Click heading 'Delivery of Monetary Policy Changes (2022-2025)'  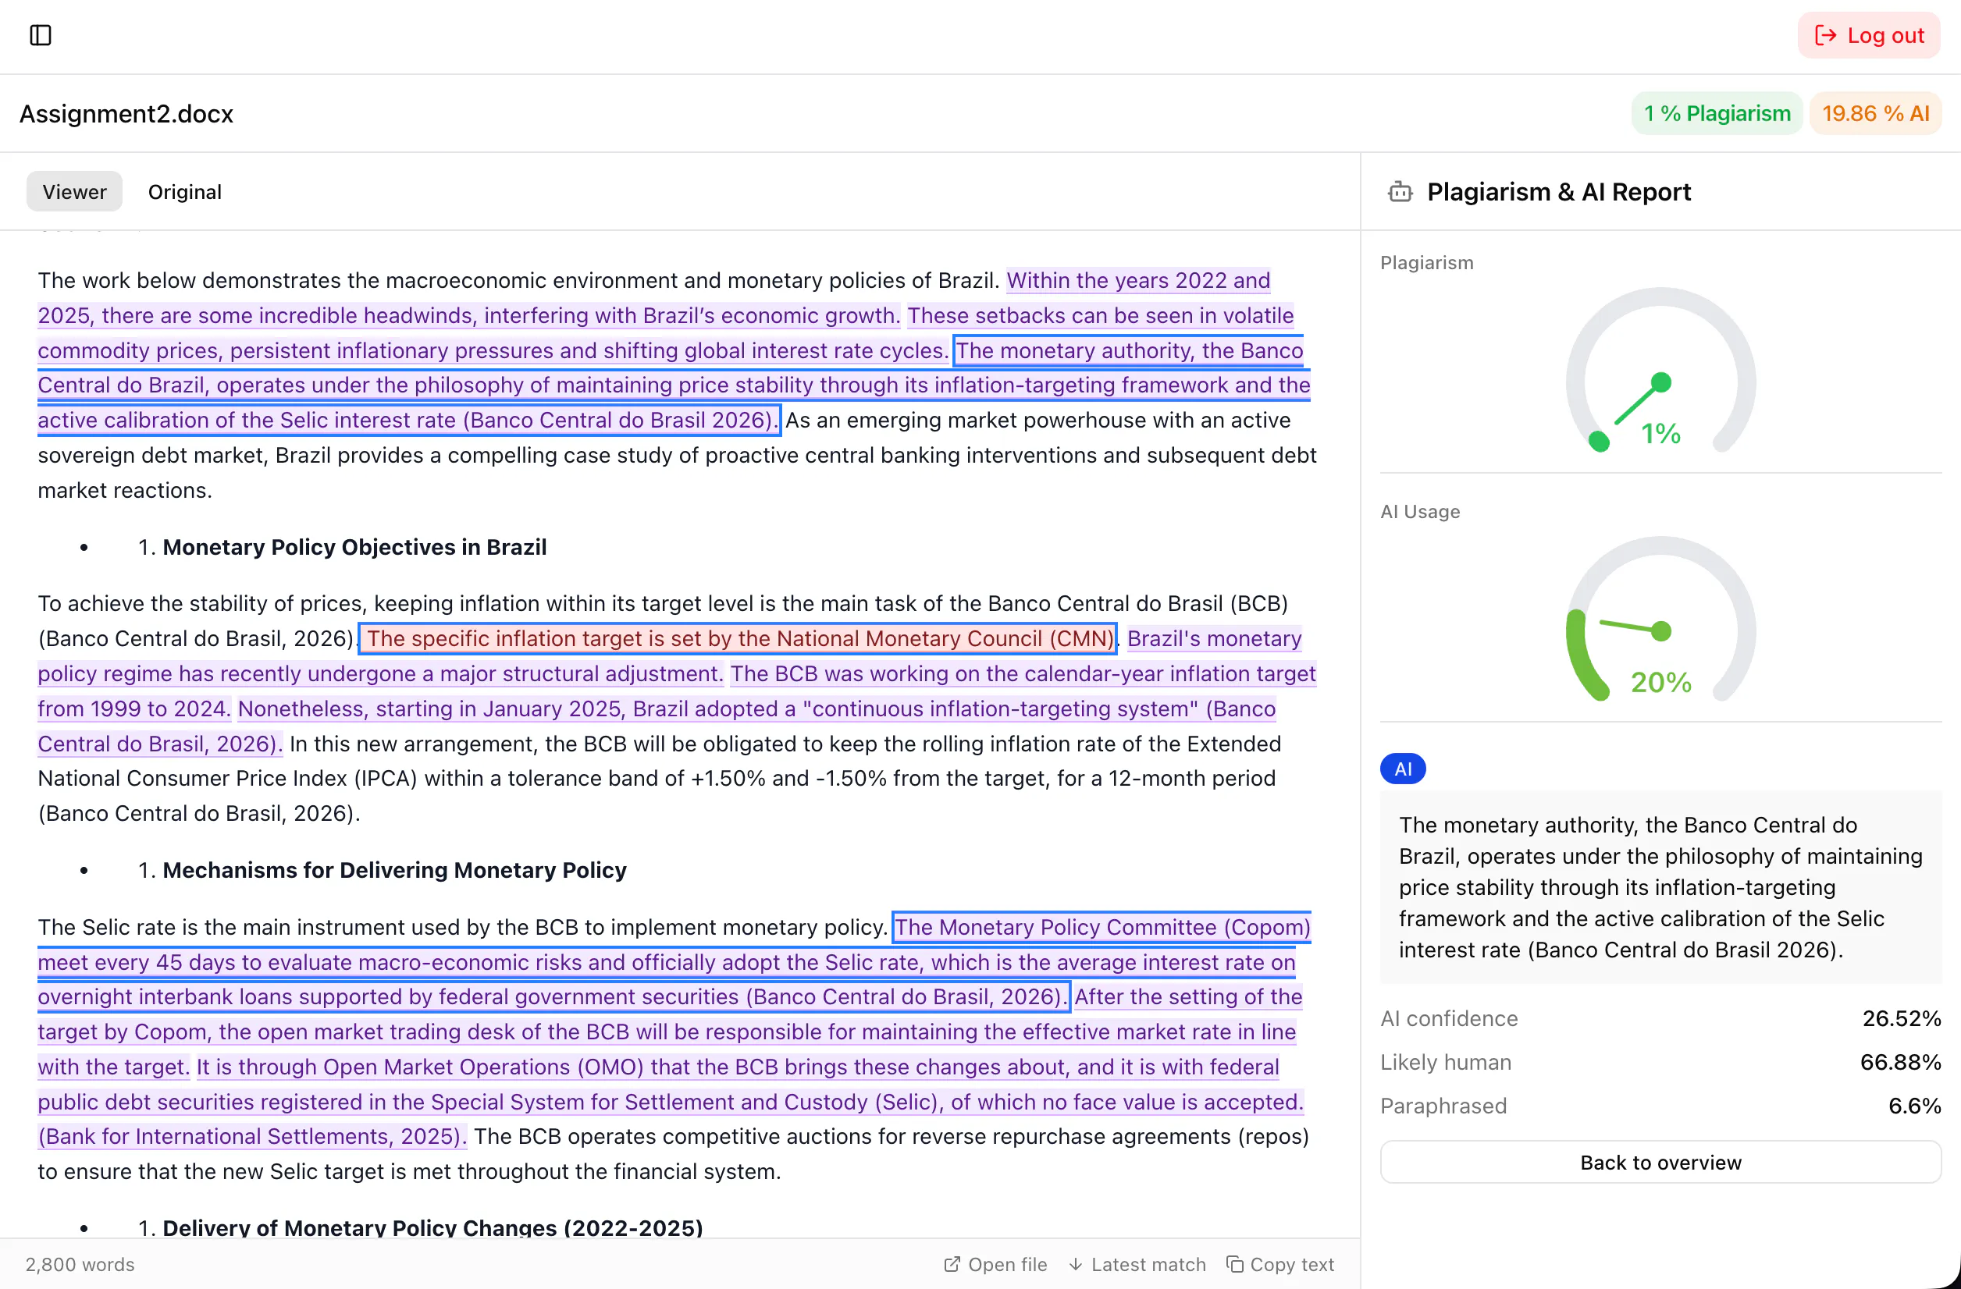point(432,1227)
